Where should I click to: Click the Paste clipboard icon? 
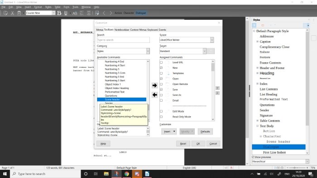click(x=19, y=13)
